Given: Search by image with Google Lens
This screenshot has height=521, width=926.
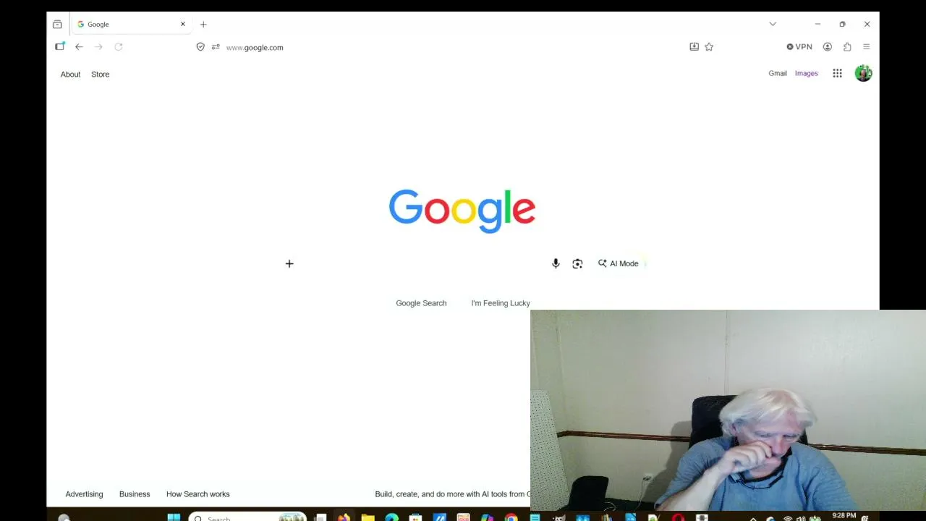Looking at the screenshot, I should point(577,263).
